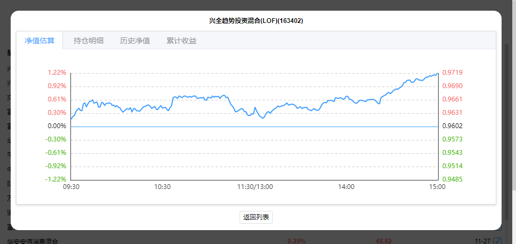Viewport: 516px width, 244px height.
Task: Click the 0.9602 baseline net value label
Action: pyautogui.click(x=451, y=126)
